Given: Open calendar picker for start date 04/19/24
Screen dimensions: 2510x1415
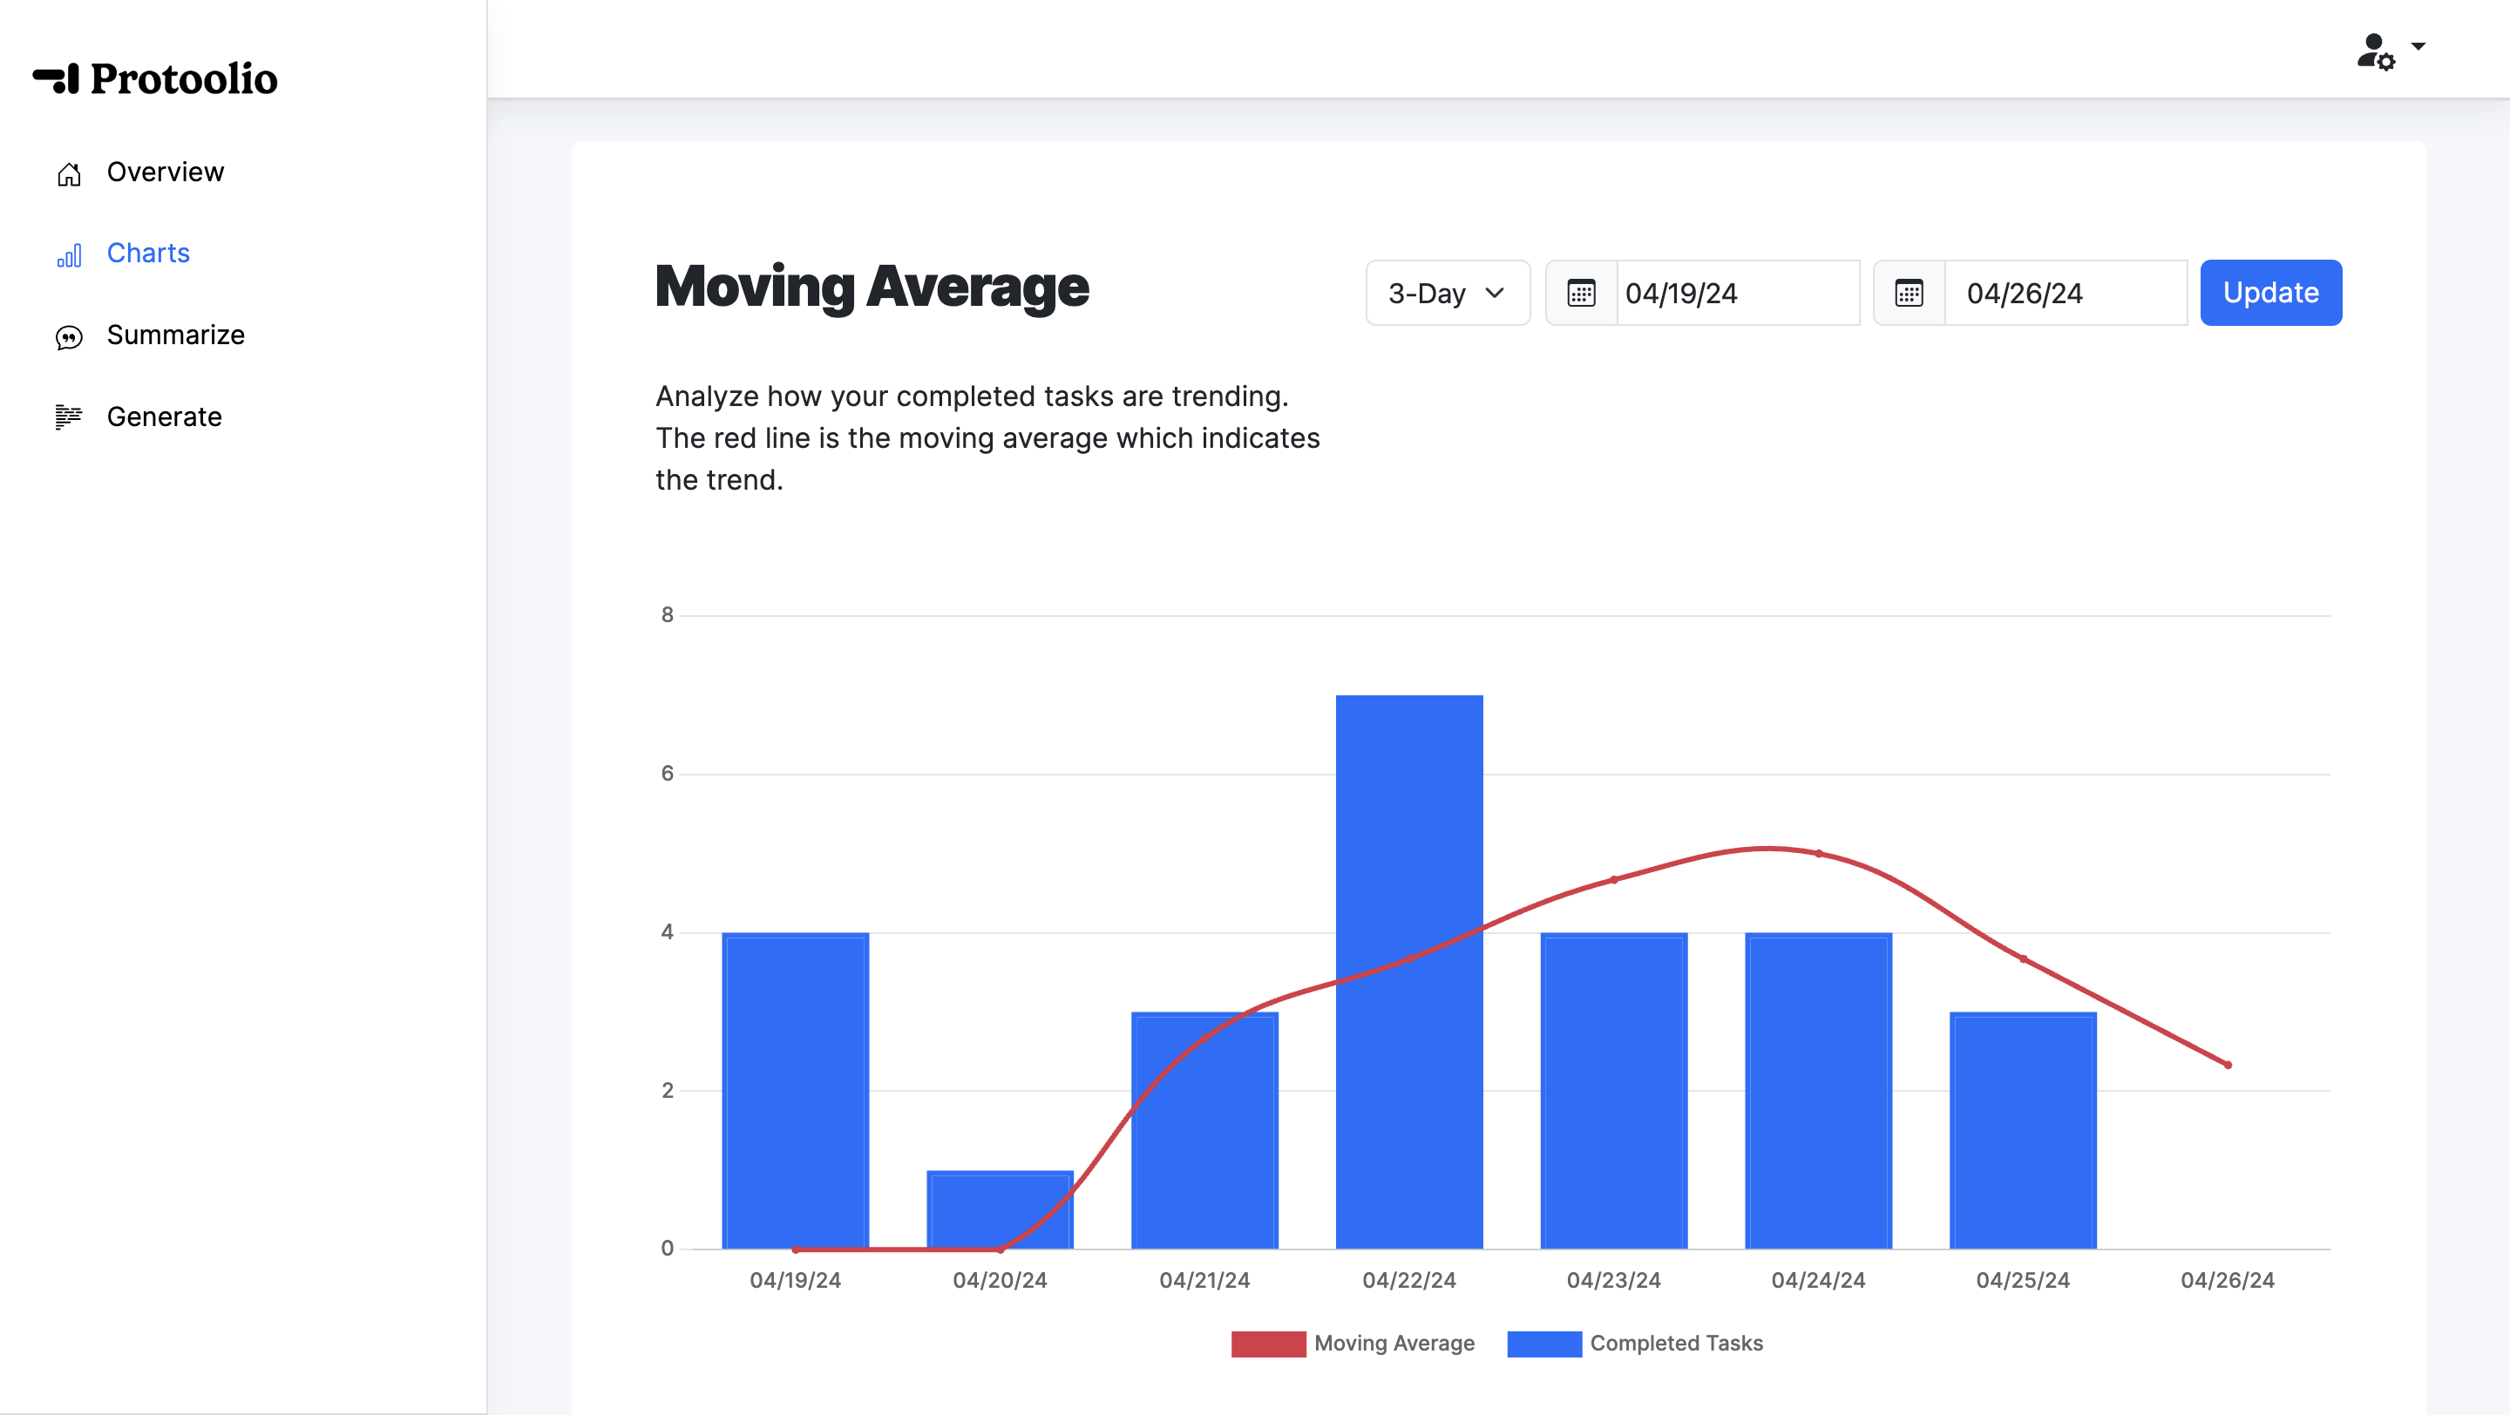Looking at the screenshot, I should (x=1582, y=293).
